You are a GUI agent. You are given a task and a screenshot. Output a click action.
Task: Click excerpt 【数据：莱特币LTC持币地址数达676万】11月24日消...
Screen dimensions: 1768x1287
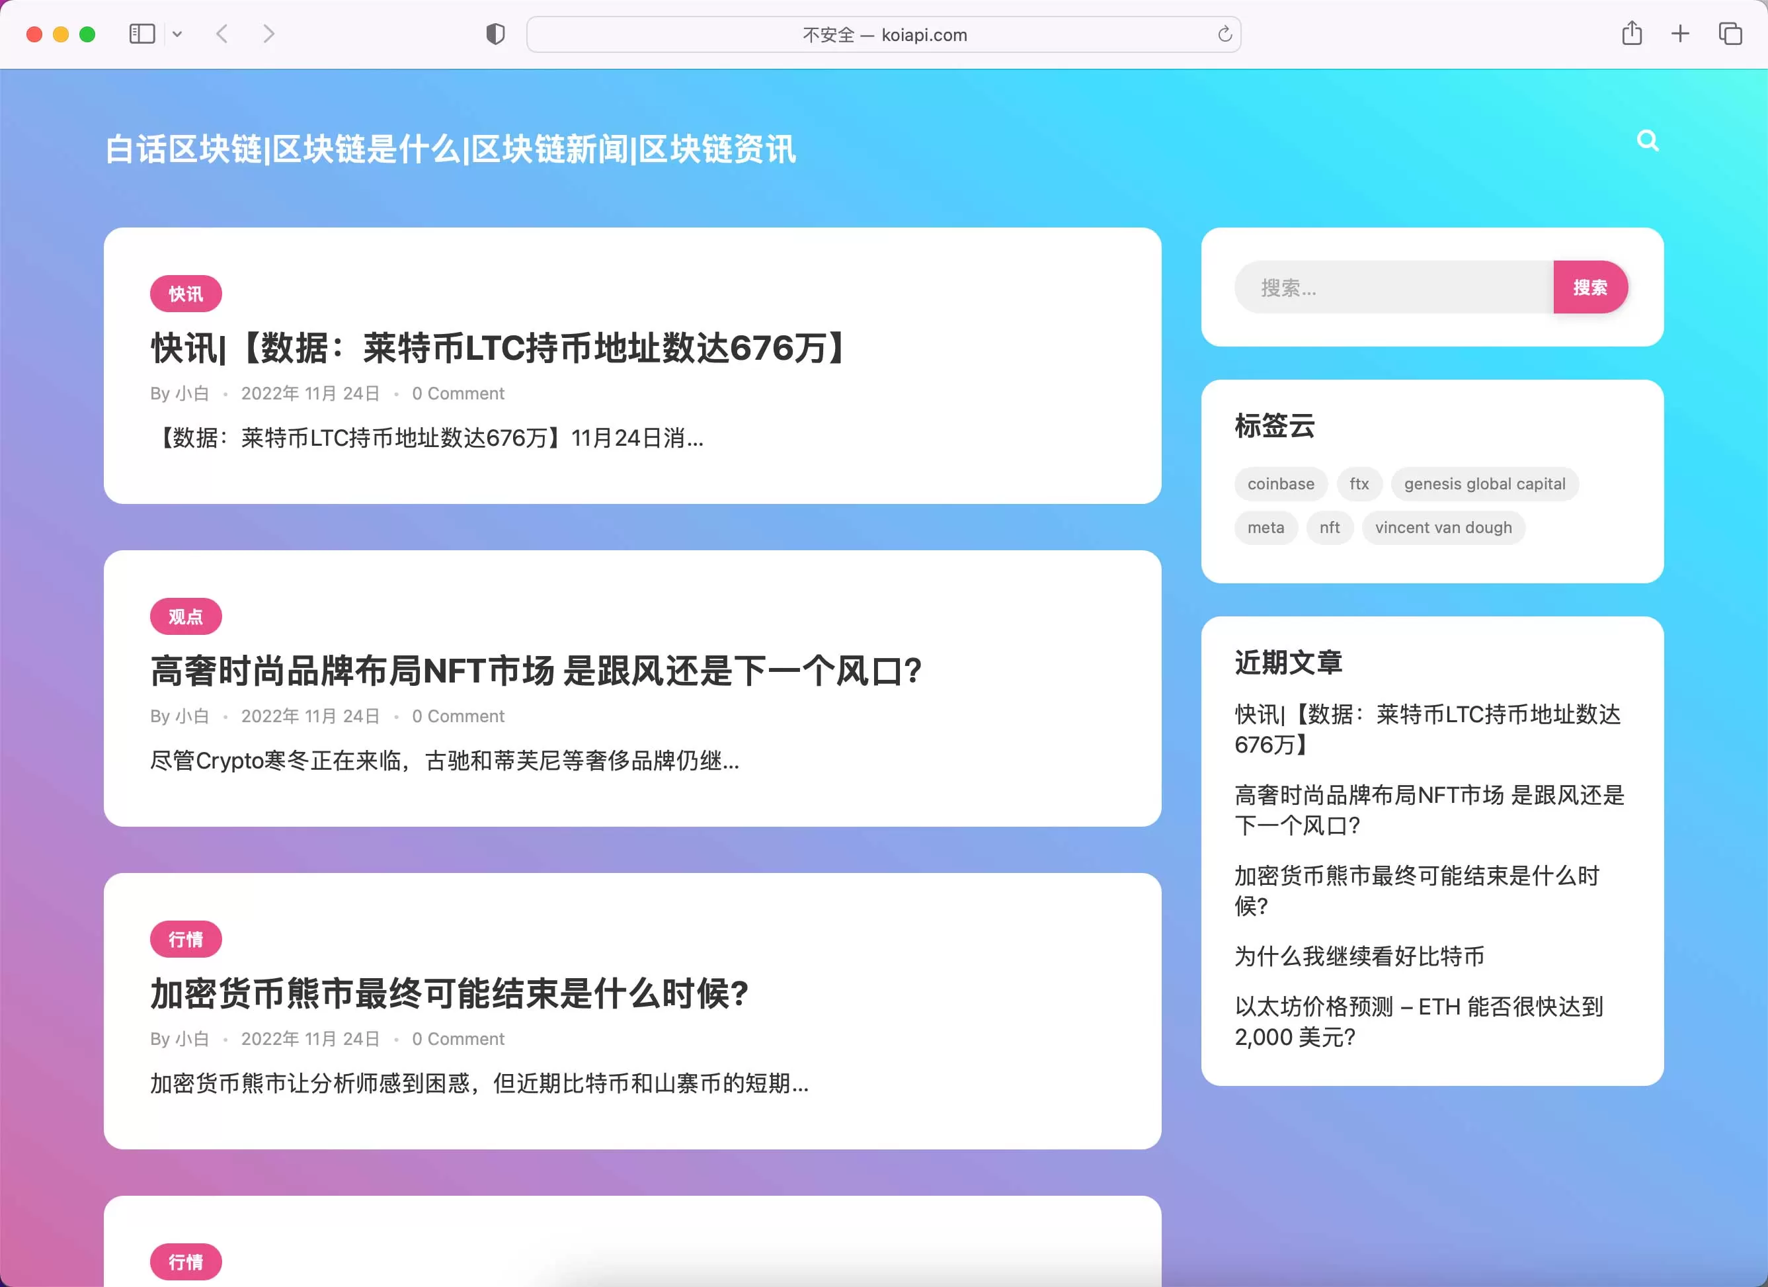click(427, 438)
